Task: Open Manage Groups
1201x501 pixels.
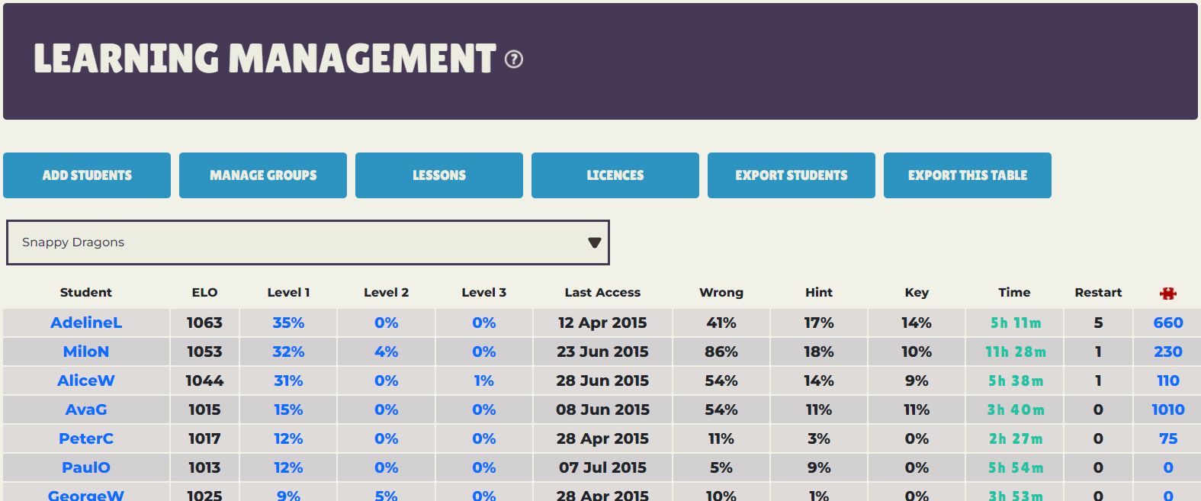Action: (x=263, y=175)
